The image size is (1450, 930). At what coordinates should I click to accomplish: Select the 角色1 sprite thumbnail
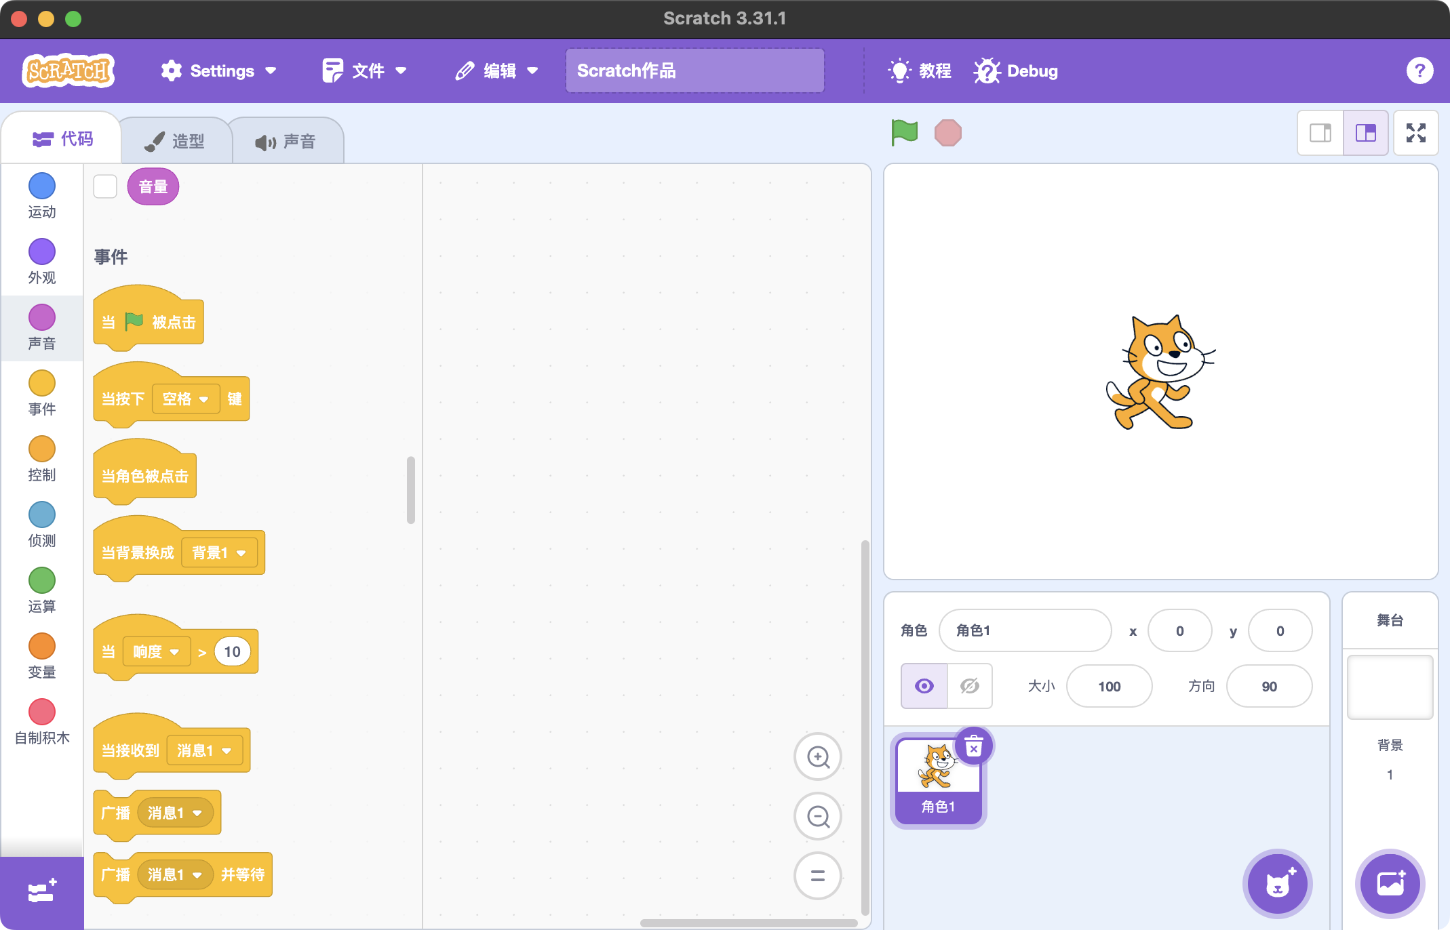pyautogui.click(x=938, y=780)
